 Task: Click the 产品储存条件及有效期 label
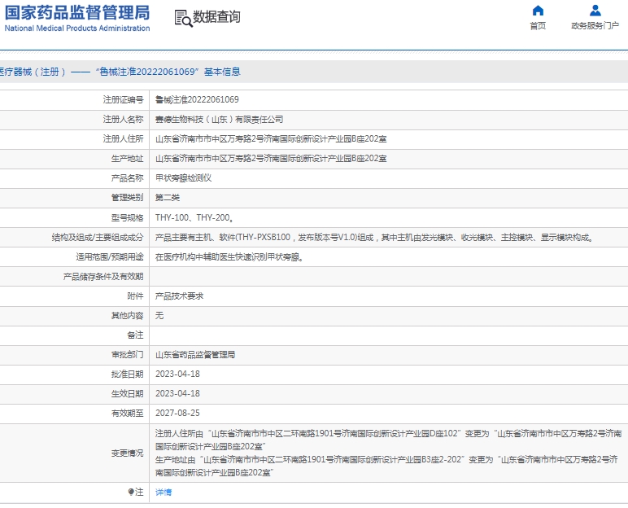coord(103,277)
